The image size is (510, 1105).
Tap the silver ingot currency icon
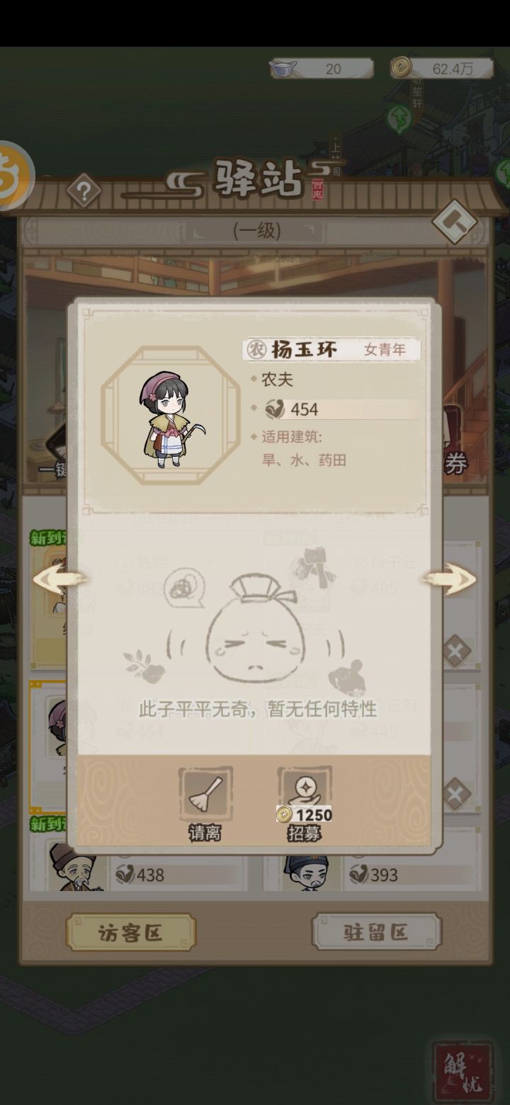tap(284, 69)
